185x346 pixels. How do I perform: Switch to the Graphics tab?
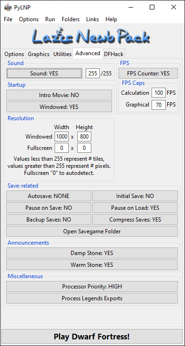(39, 54)
